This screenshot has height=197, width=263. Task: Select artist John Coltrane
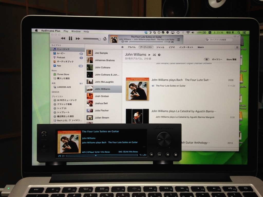(x=104, y=67)
